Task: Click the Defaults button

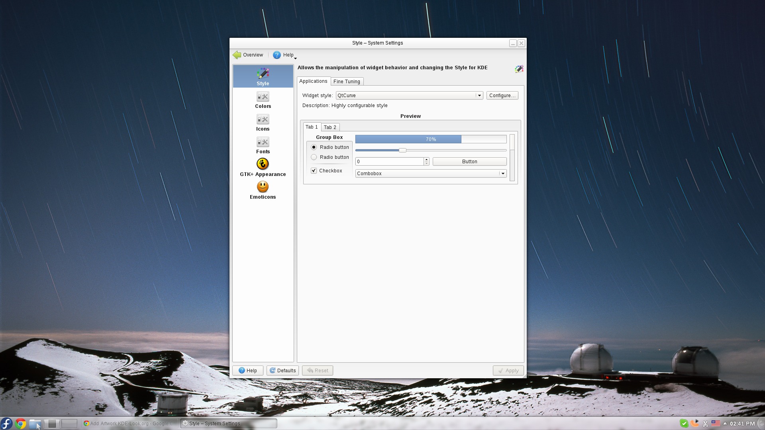Action: [x=282, y=371]
